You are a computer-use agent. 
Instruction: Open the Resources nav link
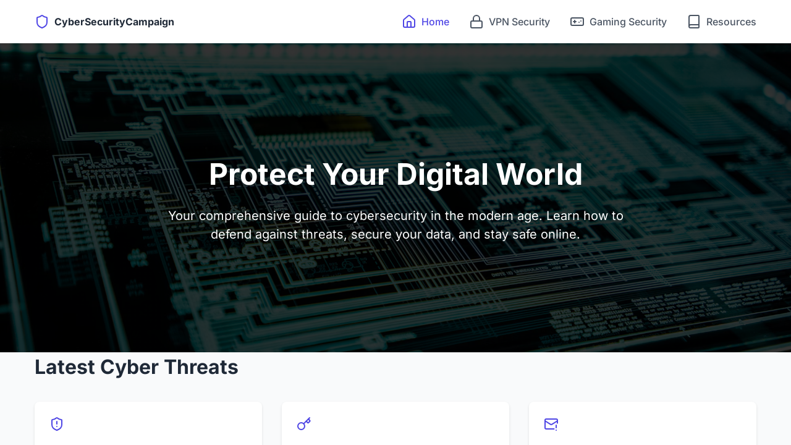[x=722, y=22]
